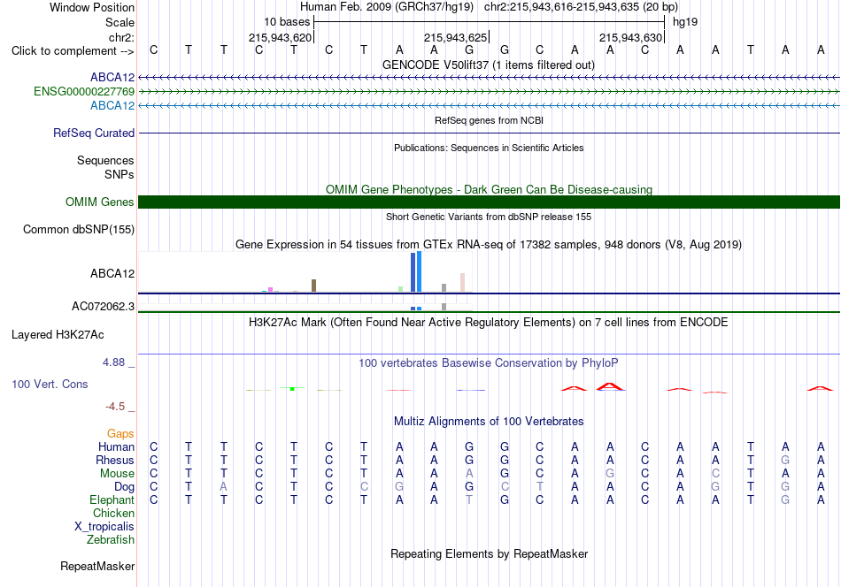841x587 pixels.
Task: Click the 'RefSeq genes from NCBI' title
Action: [489, 120]
